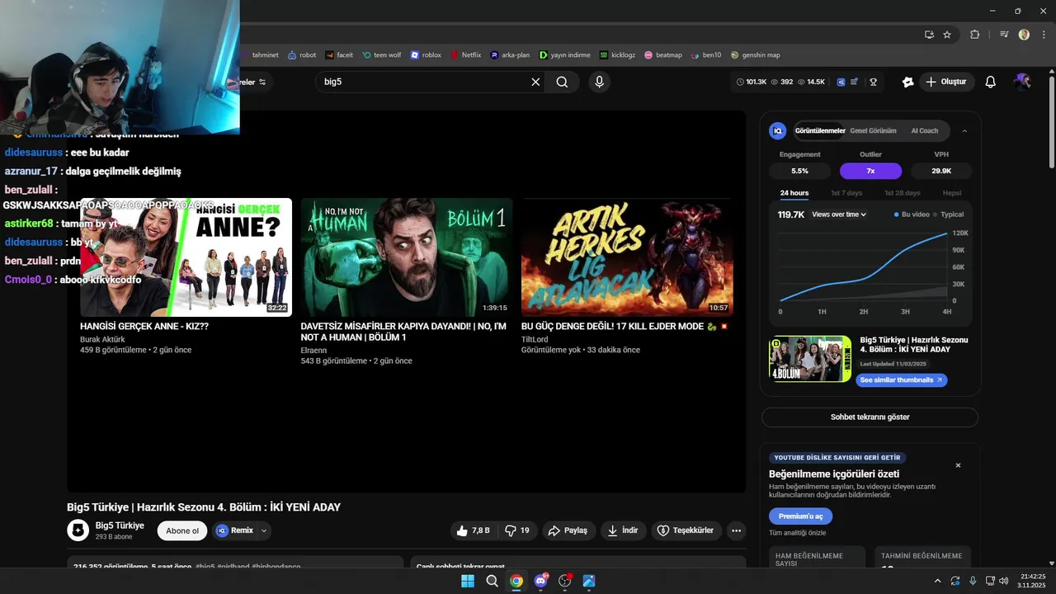
Task: Click the Big5 Türkiye channel avatar
Action: [78, 530]
